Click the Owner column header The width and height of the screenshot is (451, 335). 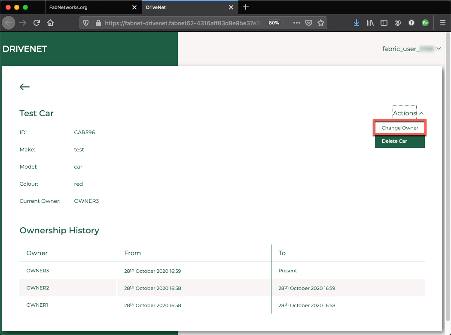37,253
